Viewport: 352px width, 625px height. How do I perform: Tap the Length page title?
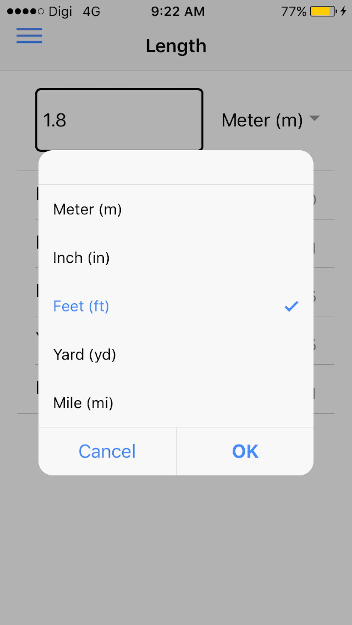(x=176, y=46)
